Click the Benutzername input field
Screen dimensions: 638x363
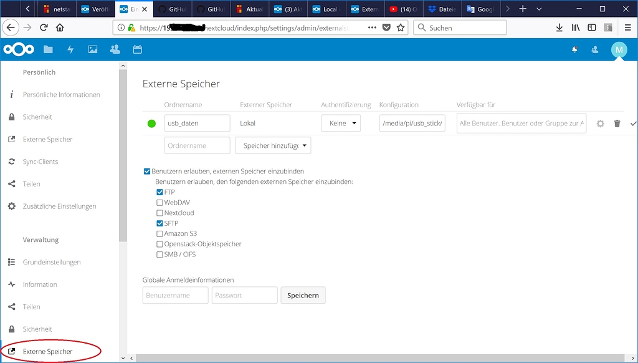coord(175,296)
